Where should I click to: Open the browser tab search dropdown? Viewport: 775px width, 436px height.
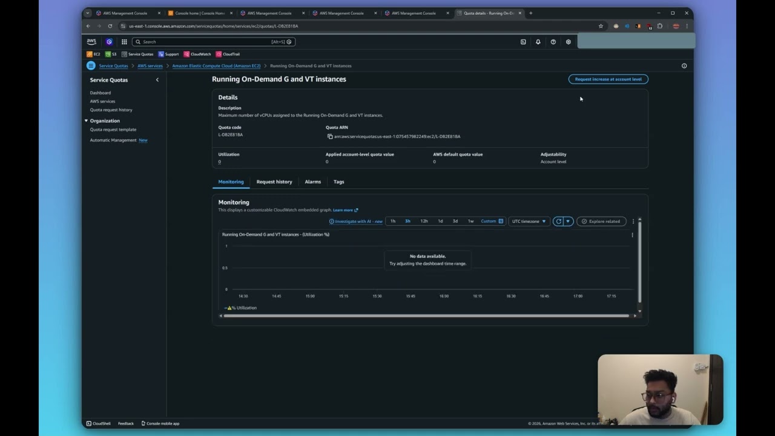coord(88,13)
